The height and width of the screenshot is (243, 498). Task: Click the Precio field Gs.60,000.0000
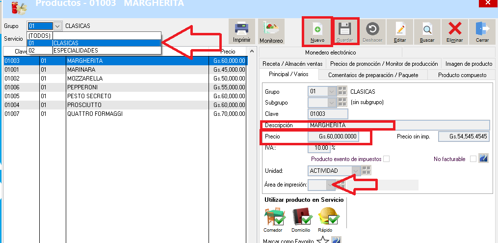click(333, 136)
